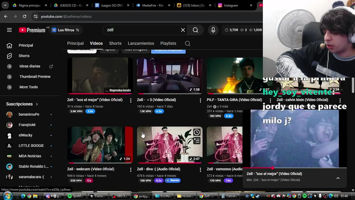
Task: Select the Playlists tab
Action: 168,43
